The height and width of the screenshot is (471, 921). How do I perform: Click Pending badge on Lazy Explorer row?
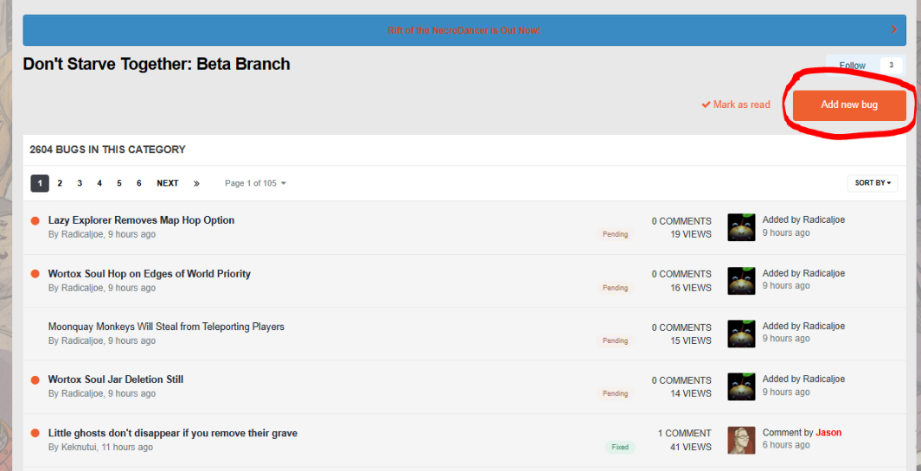coord(615,234)
